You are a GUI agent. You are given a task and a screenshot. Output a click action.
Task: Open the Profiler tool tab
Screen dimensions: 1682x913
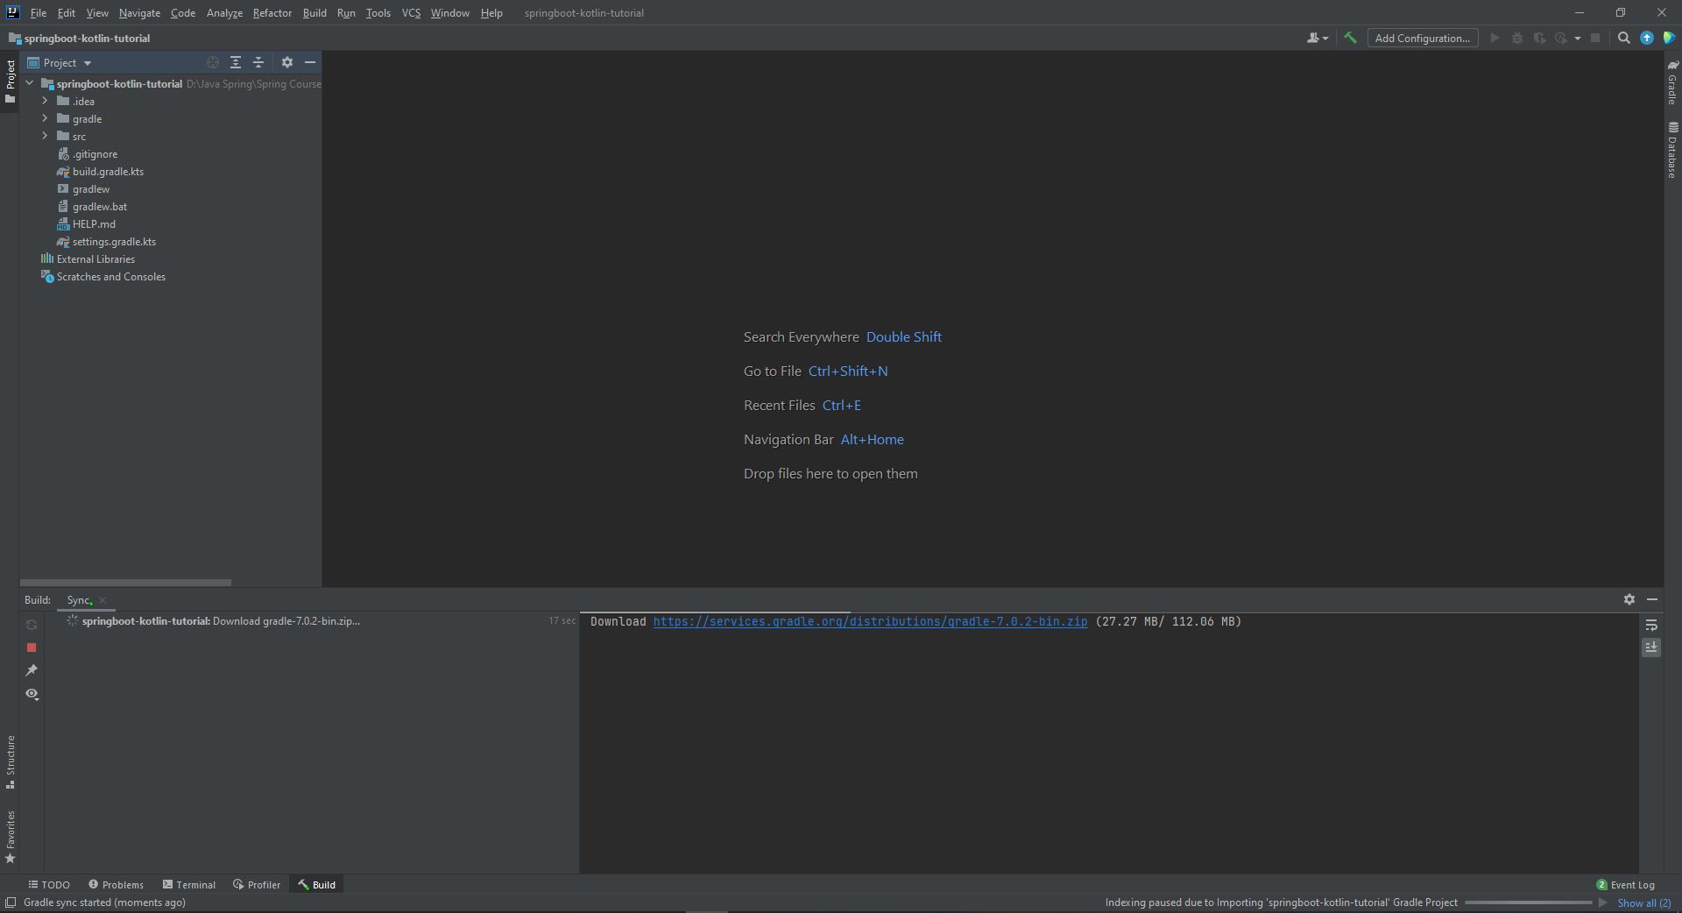pyautogui.click(x=257, y=884)
